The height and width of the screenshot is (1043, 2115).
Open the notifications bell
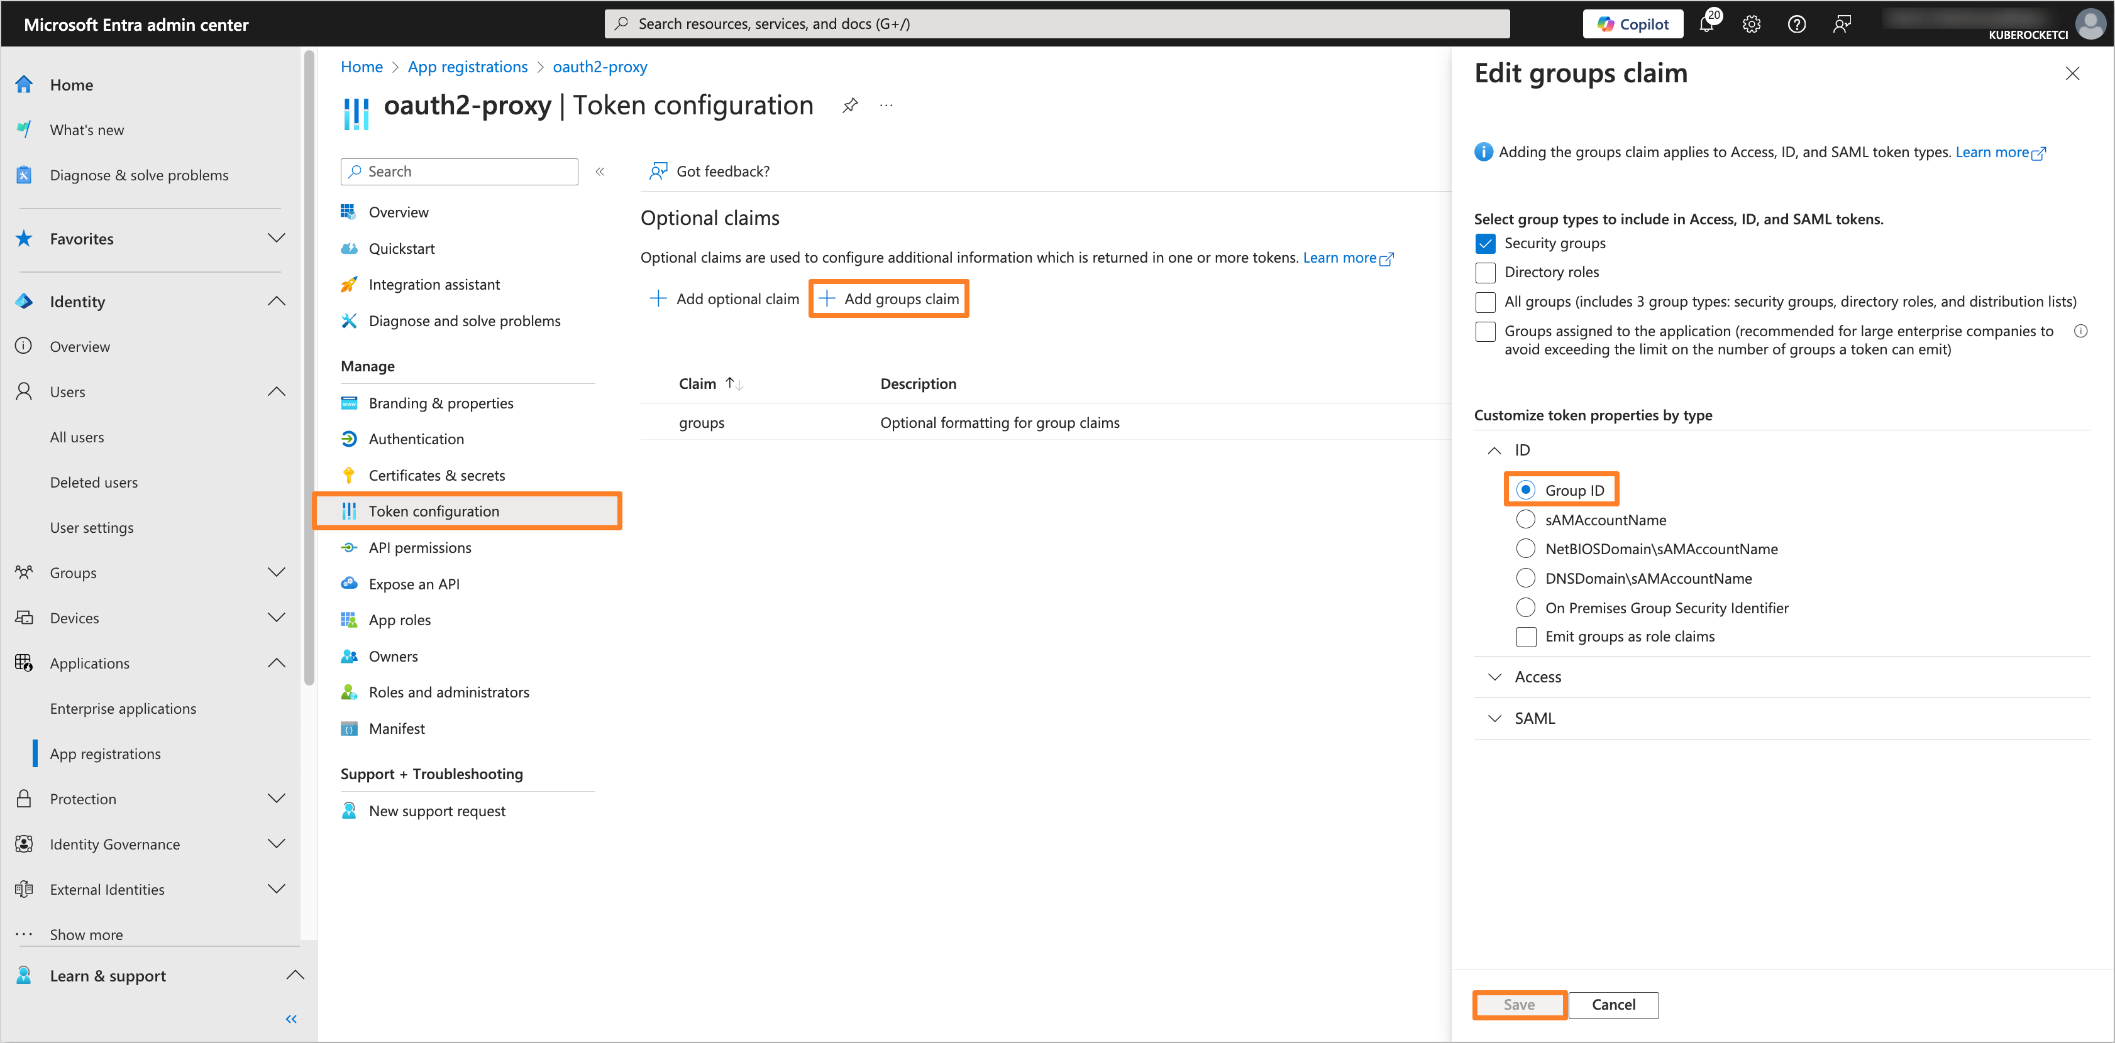(x=1706, y=23)
